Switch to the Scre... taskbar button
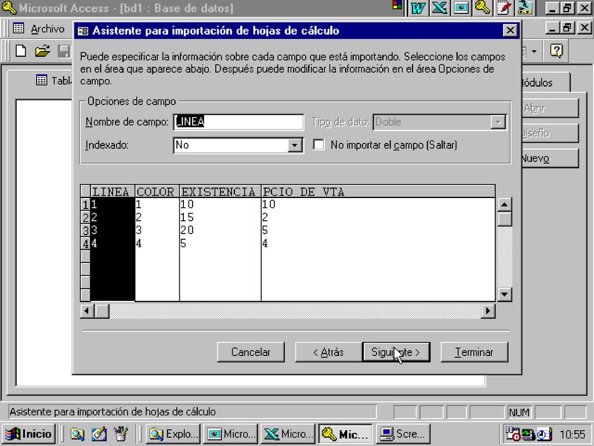Image resolution: width=594 pixels, height=446 pixels. 403,433
